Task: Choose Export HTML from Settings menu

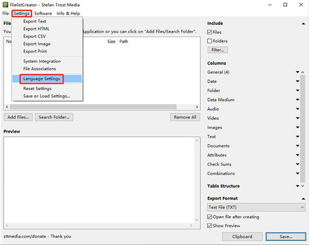Action: (37, 29)
